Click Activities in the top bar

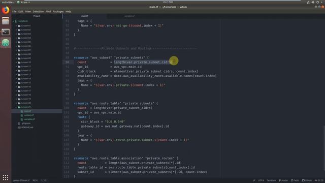[8, 2]
